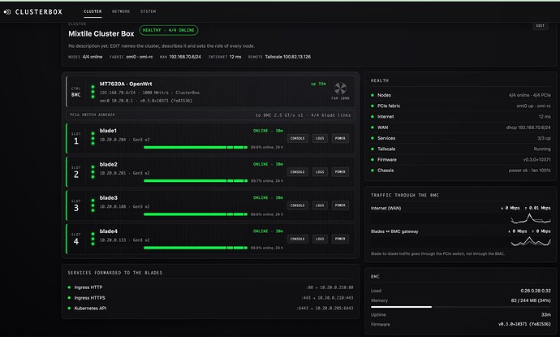The width and height of the screenshot is (560, 337).
Task: Select the Kubernetes API service row
Action: click(x=211, y=309)
